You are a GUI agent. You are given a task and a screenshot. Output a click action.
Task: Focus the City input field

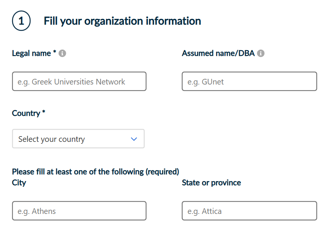click(79, 211)
